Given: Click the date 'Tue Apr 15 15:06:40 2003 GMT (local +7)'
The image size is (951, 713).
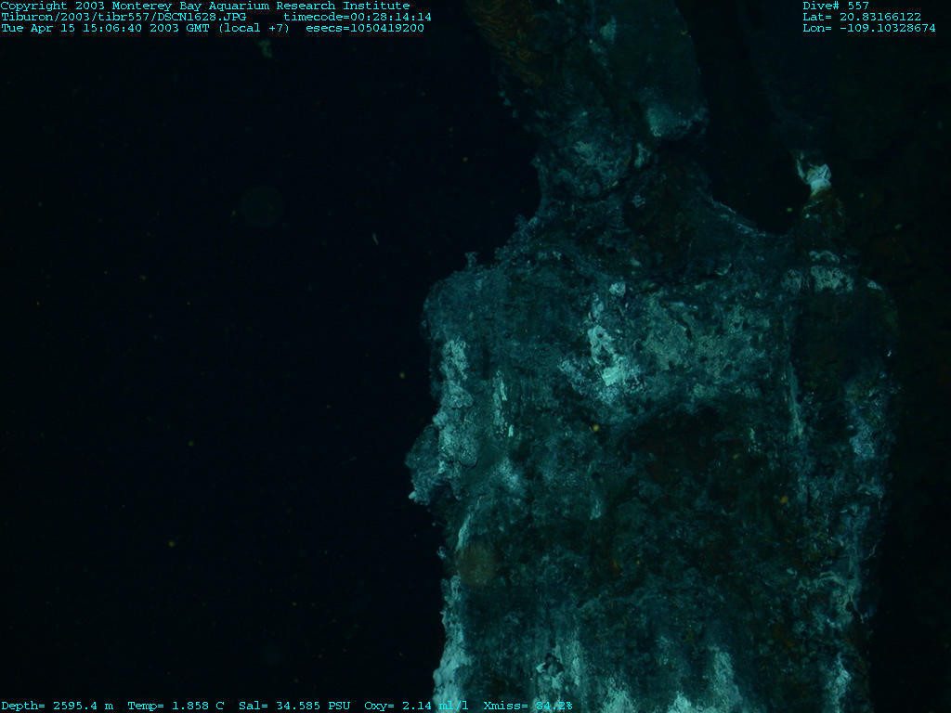Looking at the screenshot, I should [146, 29].
